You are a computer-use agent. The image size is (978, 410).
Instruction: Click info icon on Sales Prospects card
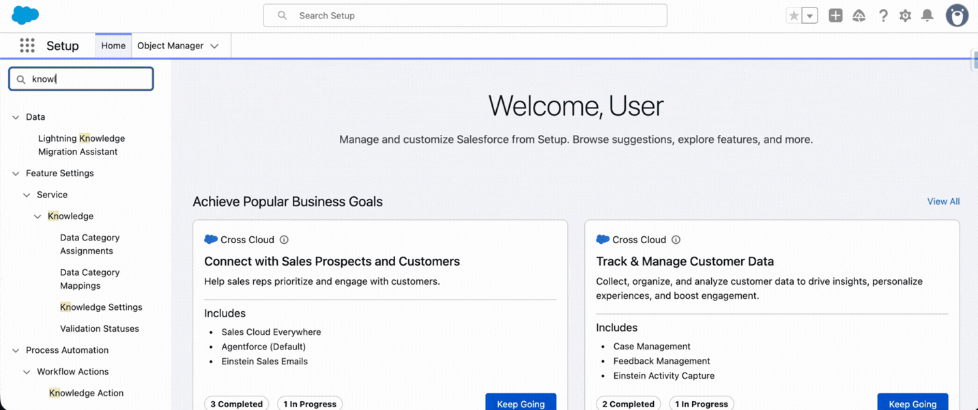tap(284, 240)
